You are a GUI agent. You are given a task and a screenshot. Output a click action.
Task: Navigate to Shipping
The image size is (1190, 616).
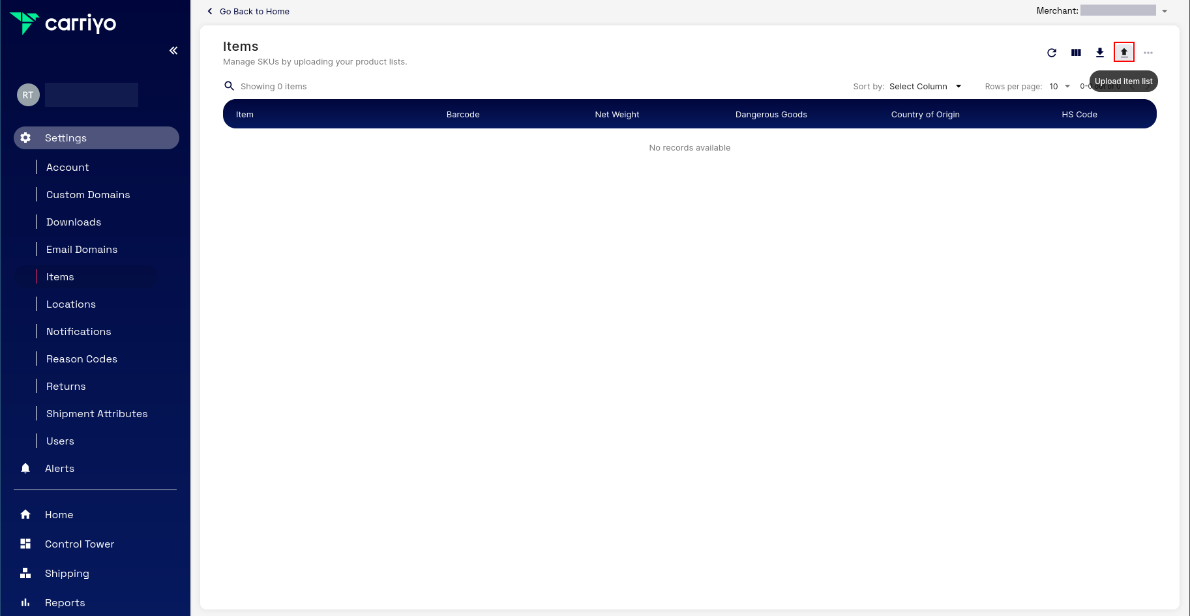[x=67, y=574]
